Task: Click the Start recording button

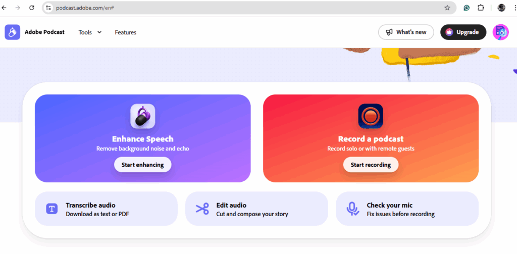Action: 371,165
